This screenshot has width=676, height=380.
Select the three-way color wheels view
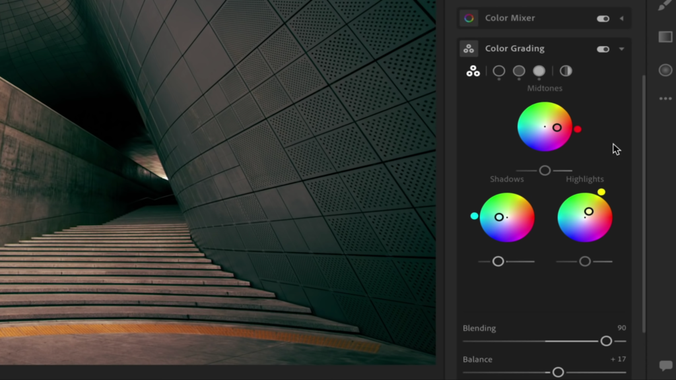tap(473, 71)
